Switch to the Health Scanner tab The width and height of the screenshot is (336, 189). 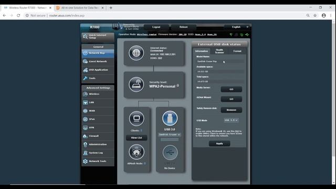(x=219, y=51)
